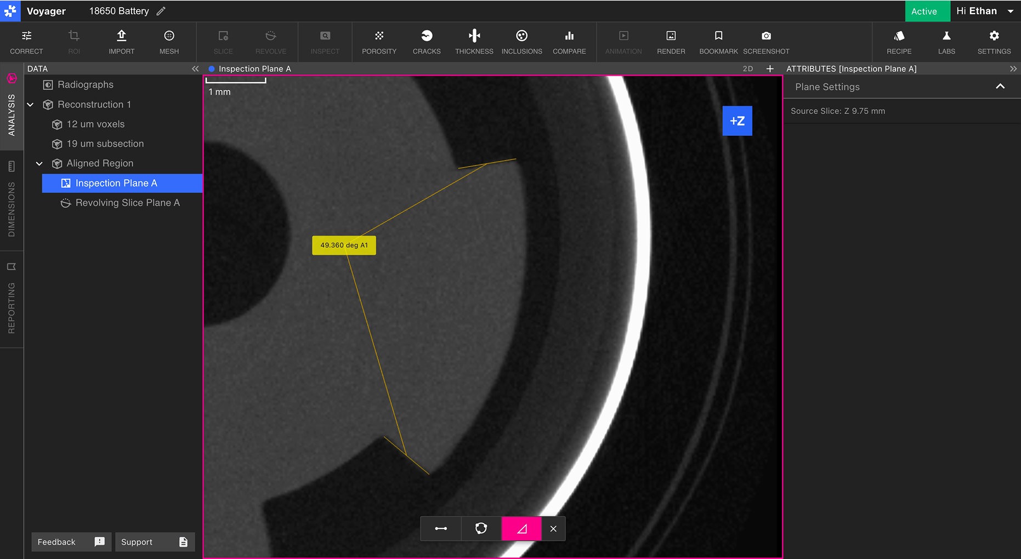Click the +Z orientation button

pyautogui.click(x=737, y=121)
